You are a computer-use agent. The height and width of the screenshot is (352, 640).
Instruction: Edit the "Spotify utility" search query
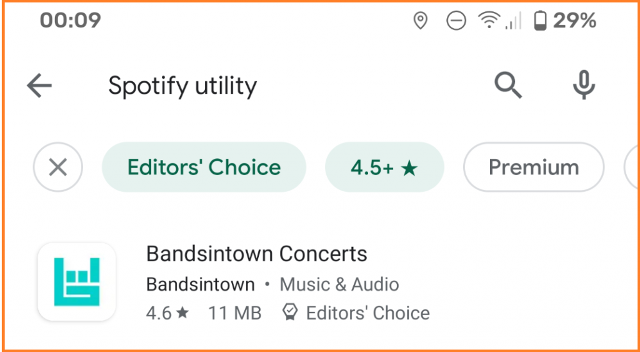click(x=182, y=86)
